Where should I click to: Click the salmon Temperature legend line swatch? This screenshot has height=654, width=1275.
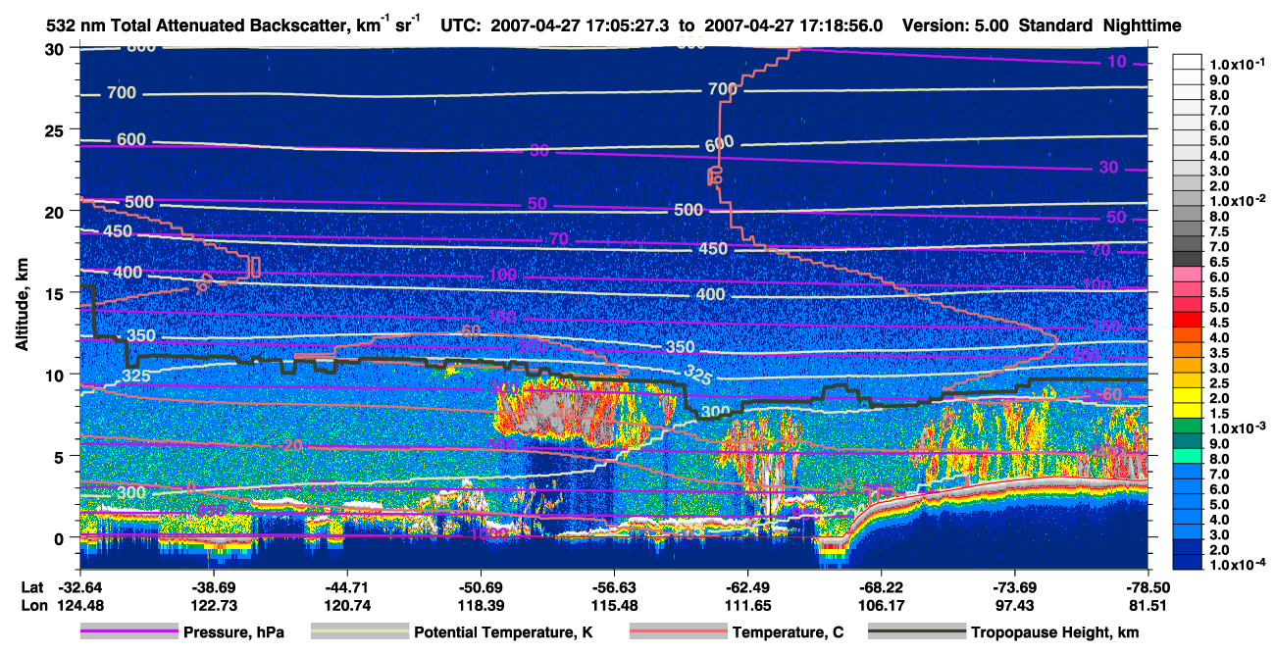pyautogui.click(x=679, y=632)
